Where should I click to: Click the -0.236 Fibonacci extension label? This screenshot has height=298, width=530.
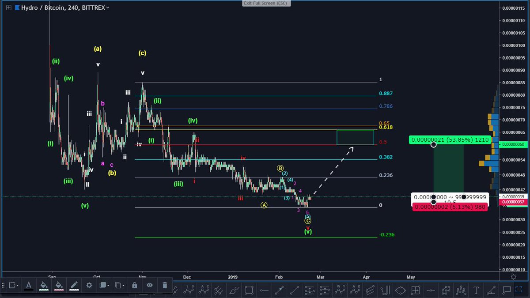pyautogui.click(x=386, y=235)
